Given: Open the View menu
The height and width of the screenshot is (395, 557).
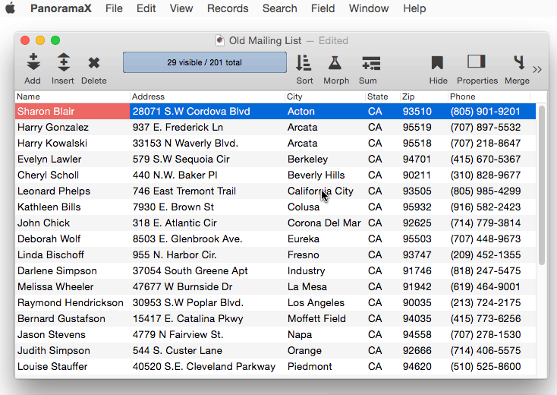Looking at the screenshot, I should coord(181,8).
